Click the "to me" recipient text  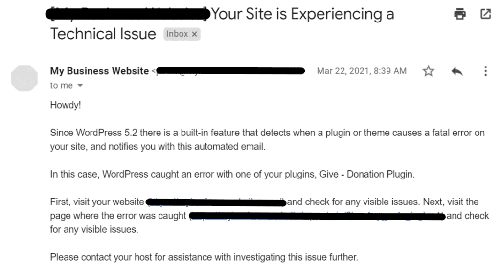[61, 85]
